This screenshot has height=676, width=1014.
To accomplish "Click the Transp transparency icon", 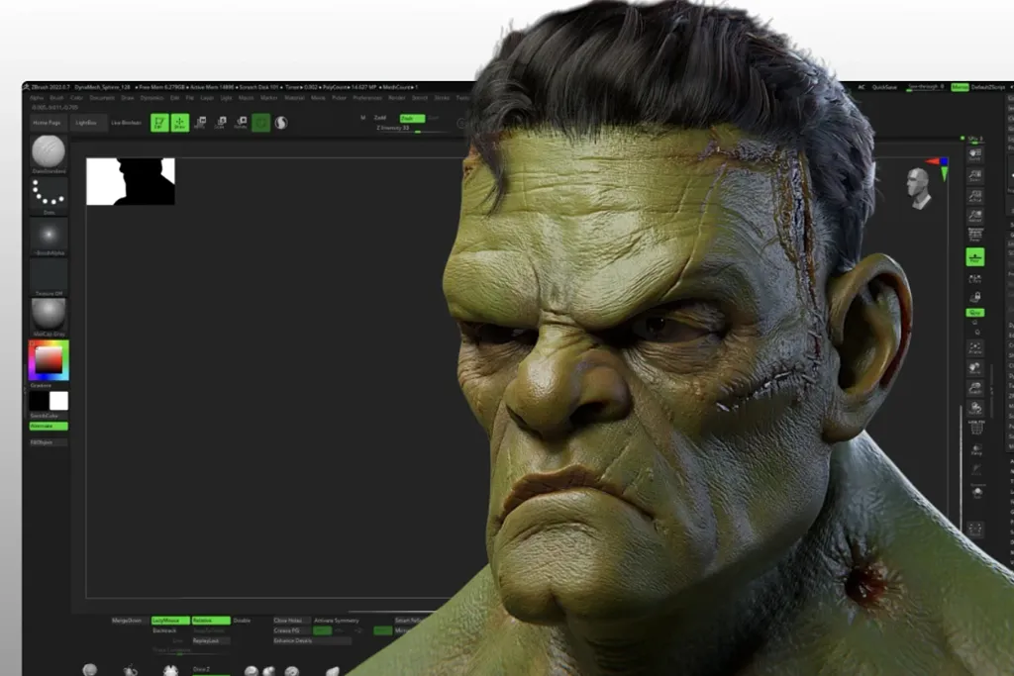I will (x=976, y=449).
